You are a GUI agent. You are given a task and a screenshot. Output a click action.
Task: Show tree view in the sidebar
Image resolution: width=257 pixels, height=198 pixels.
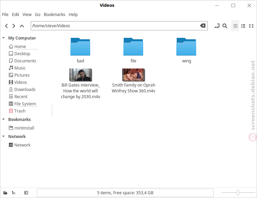[x=14, y=193]
